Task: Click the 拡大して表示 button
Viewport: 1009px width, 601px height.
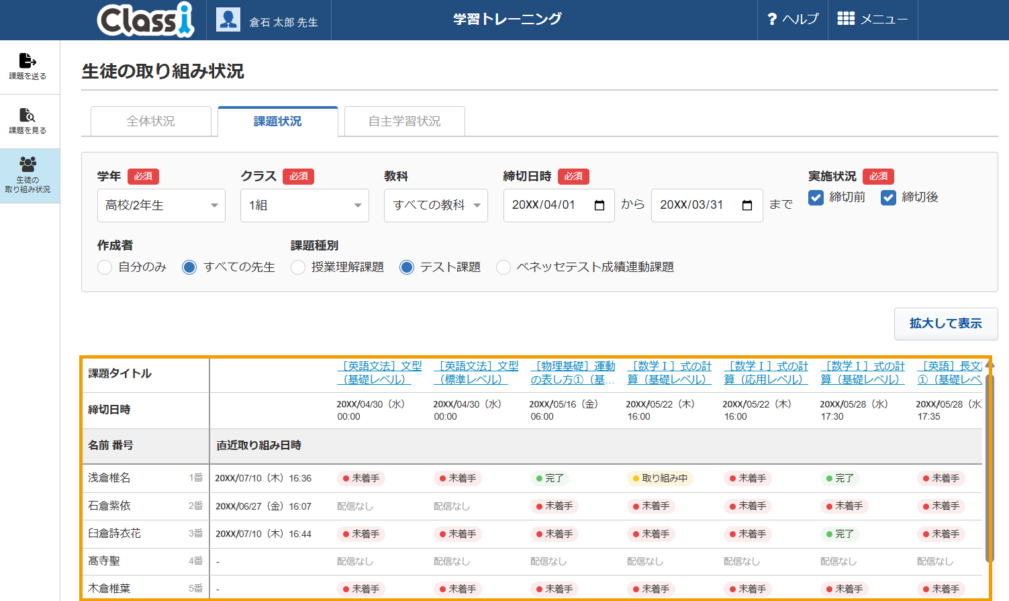Action: click(x=946, y=324)
